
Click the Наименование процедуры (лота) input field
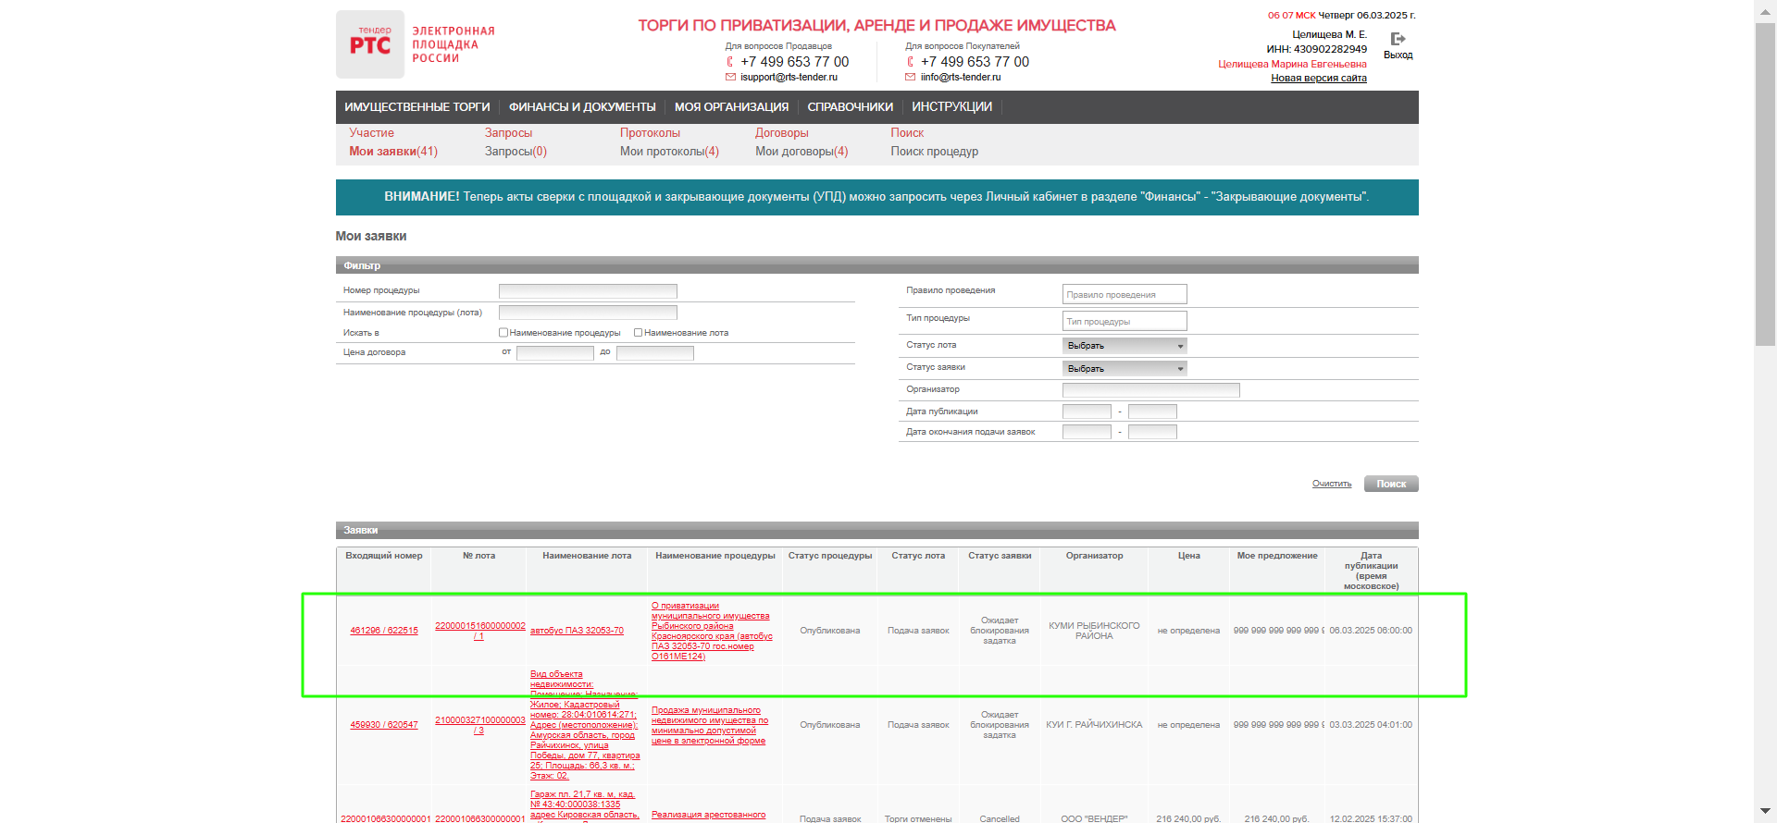(588, 313)
